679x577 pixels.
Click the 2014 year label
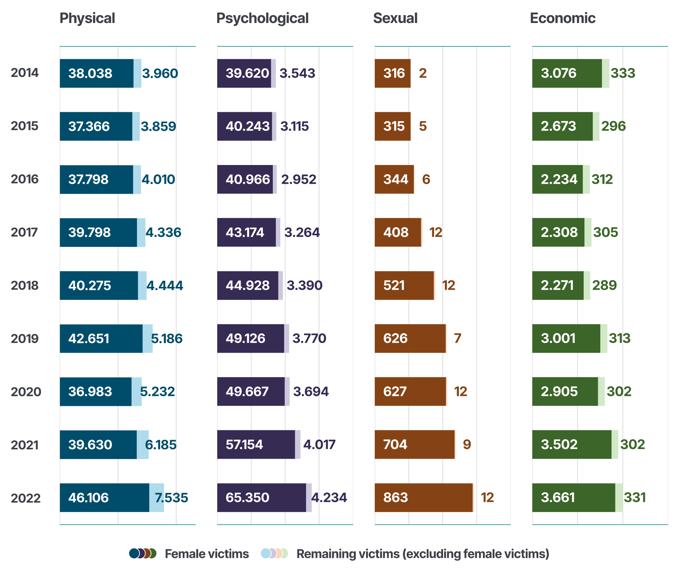[x=24, y=73]
